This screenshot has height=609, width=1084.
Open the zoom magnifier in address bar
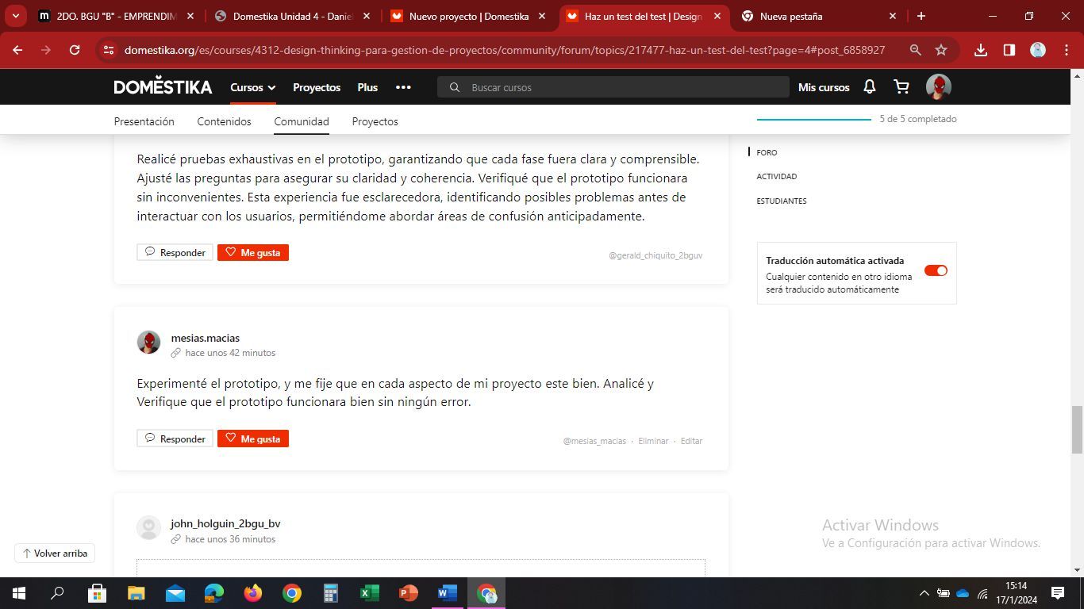click(x=915, y=50)
